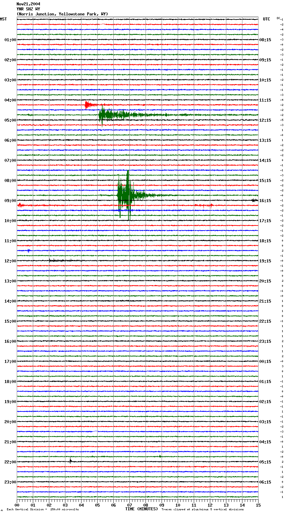Click the 00 minute tick label
Image resolution: width=285 pixels, height=514 pixels.
17,505
